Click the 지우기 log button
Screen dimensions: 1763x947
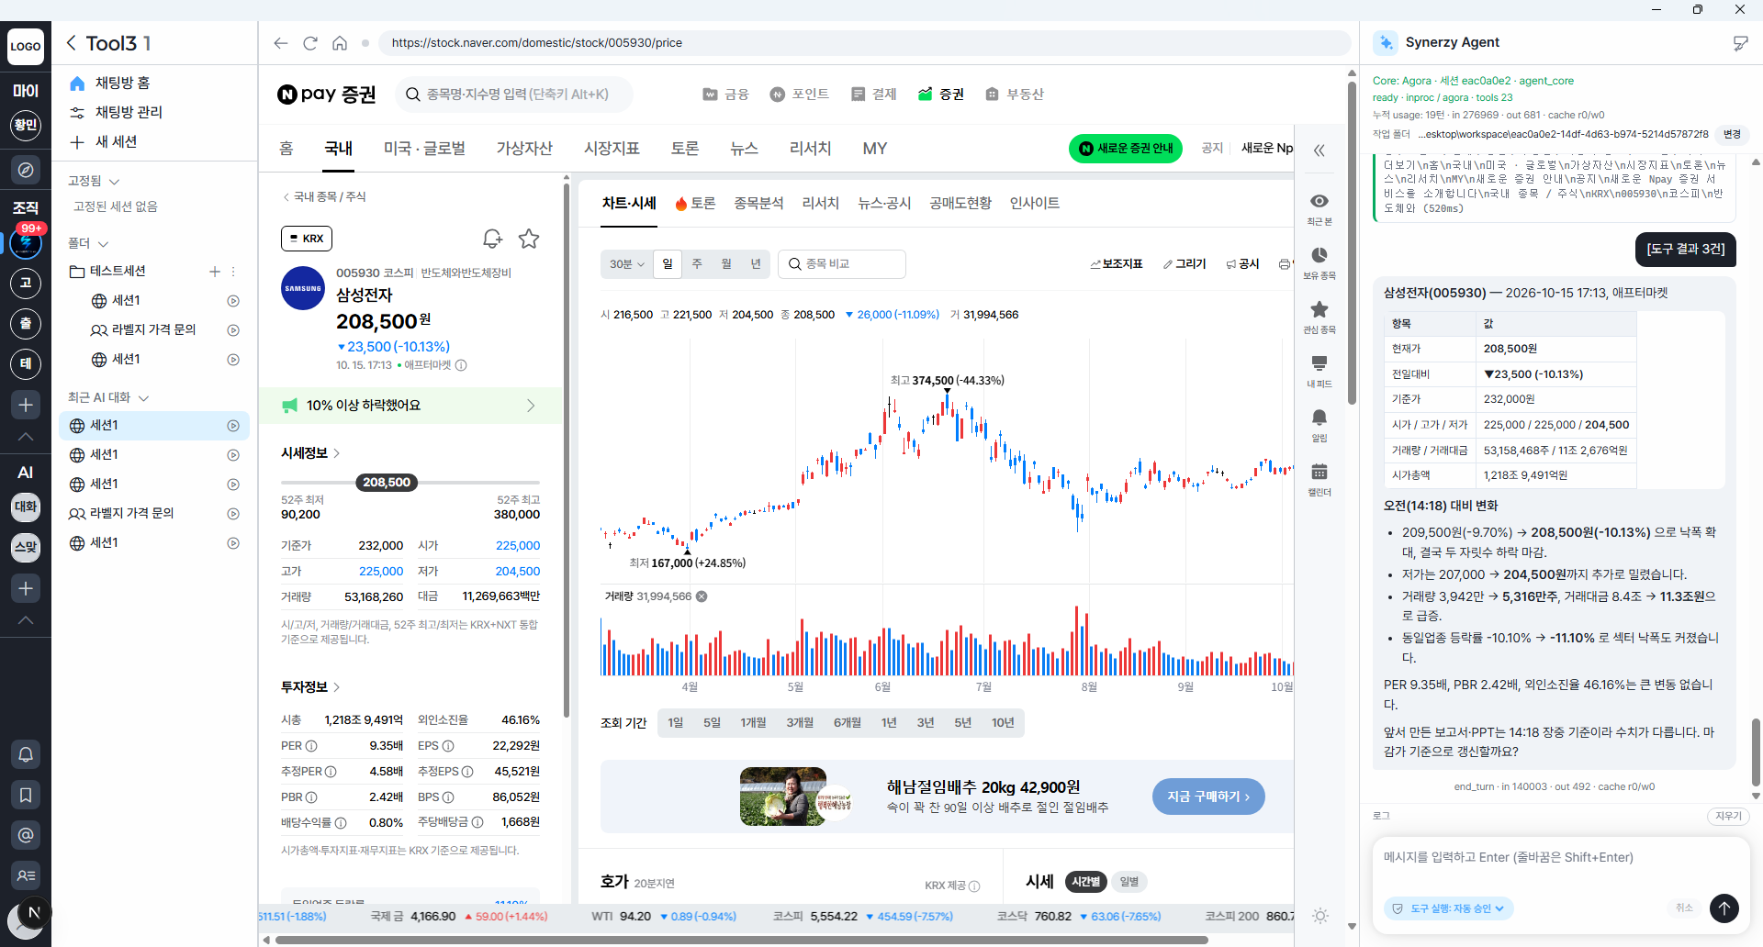[1728, 816]
